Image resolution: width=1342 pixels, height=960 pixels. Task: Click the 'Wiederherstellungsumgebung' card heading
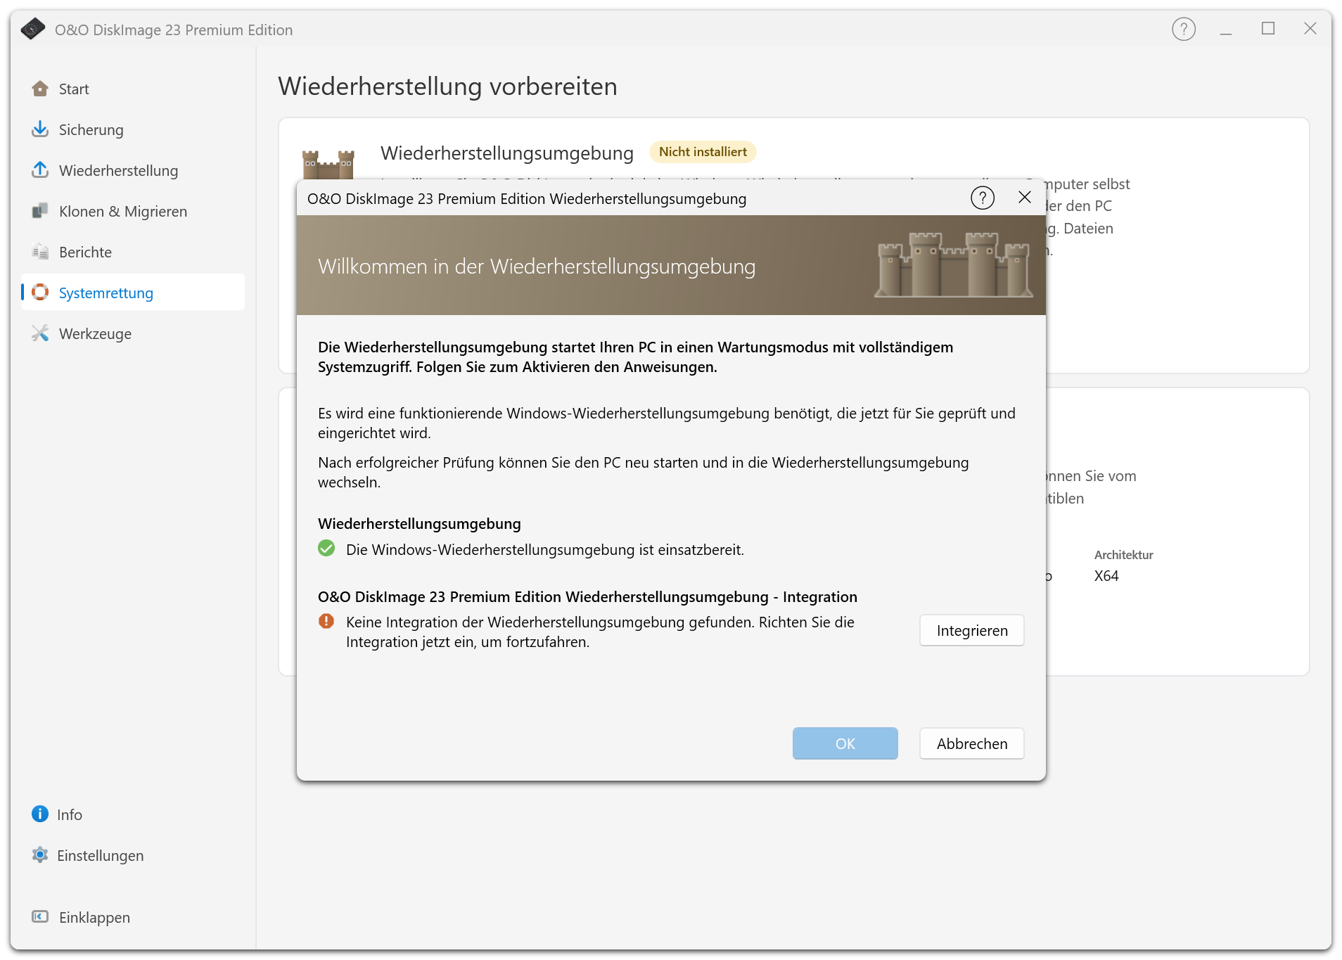pos(507,153)
